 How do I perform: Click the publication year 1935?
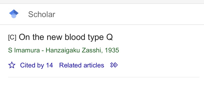pyautogui.click(x=112, y=50)
